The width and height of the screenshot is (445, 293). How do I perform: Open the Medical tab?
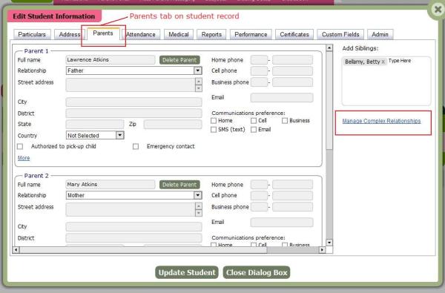pos(179,34)
